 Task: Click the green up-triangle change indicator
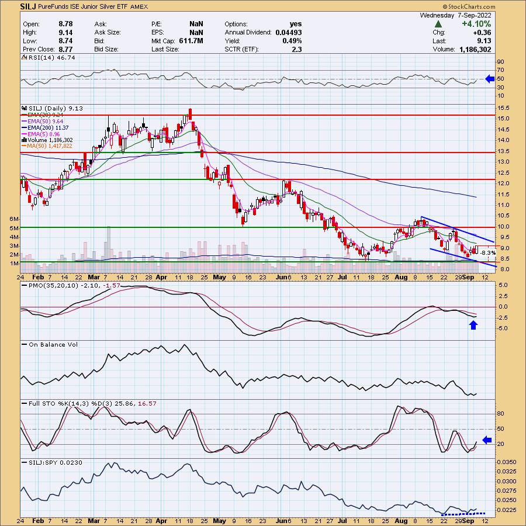(438, 24)
